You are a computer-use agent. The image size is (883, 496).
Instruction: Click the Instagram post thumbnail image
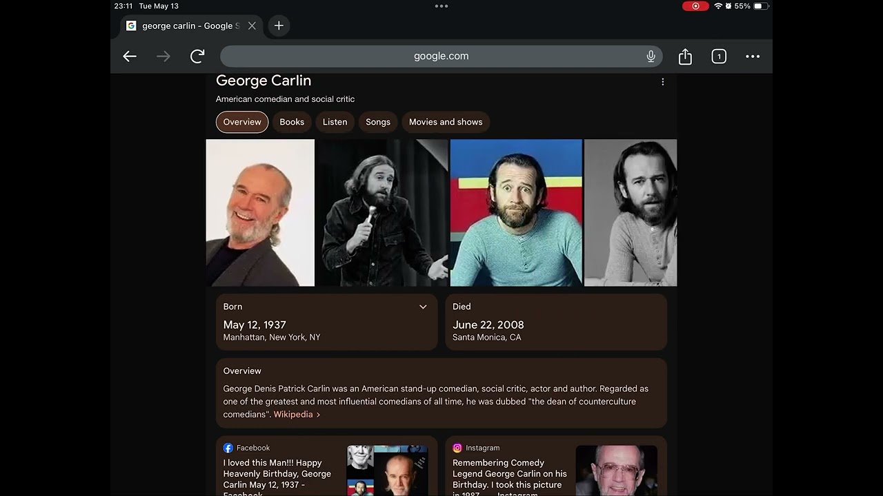point(616,471)
